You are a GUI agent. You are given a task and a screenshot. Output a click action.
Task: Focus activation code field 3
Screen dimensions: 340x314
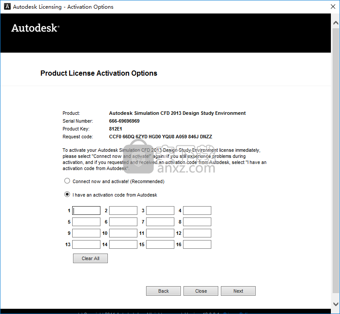coord(160,210)
